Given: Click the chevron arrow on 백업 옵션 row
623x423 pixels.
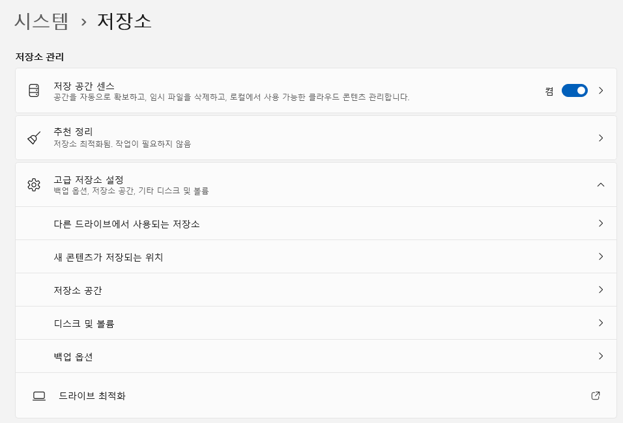Looking at the screenshot, I should (601, 356).
